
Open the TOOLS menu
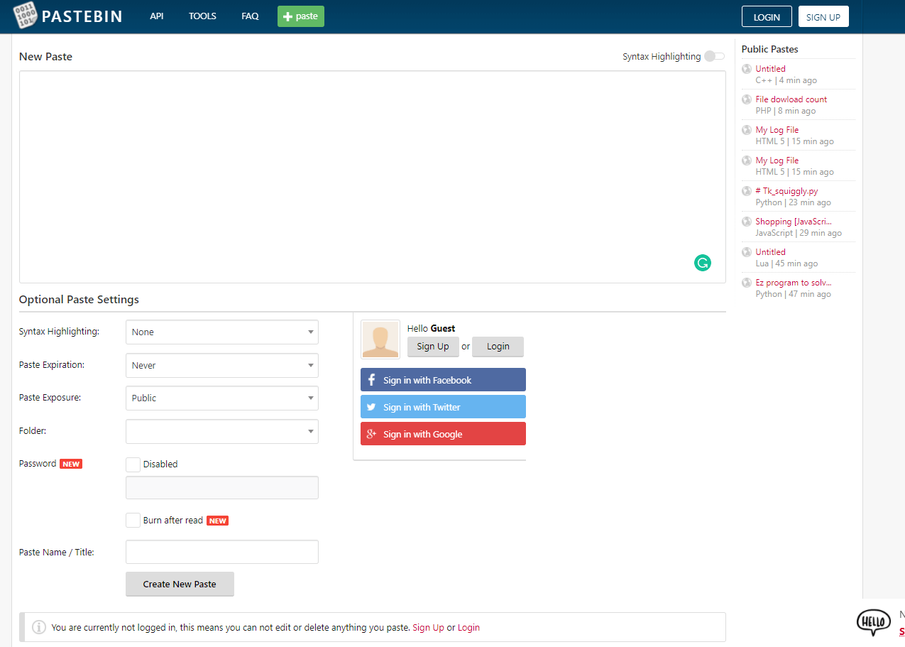click(x=202, y=16)
